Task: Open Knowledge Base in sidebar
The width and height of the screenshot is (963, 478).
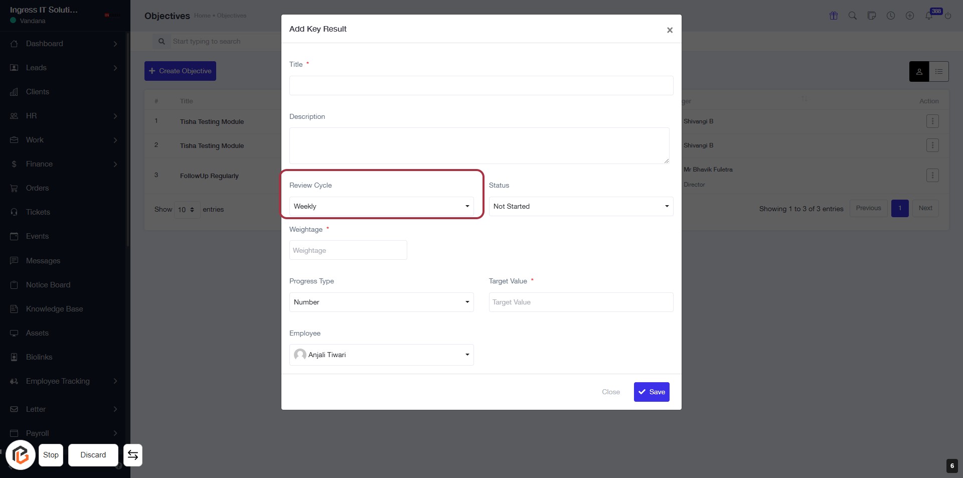Action: click(x=54, y=309)
